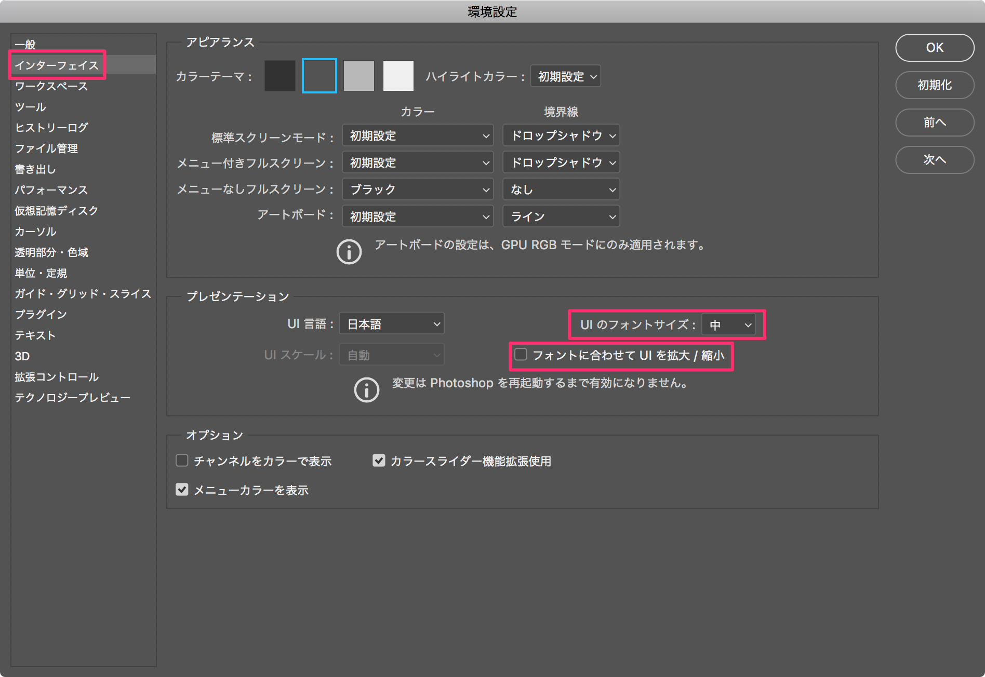Image resolution: width=985 pixels, height=677 pixels.
Task: Click the Photoshop restart notice info icon
Action: pos(367,390)
